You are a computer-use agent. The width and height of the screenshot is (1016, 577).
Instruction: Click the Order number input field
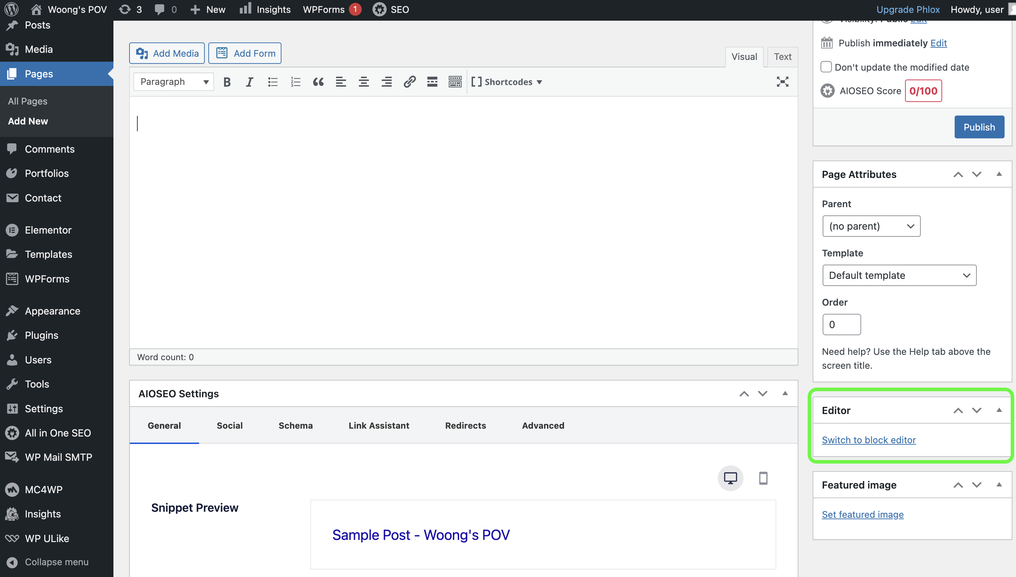tap(841, 325)
